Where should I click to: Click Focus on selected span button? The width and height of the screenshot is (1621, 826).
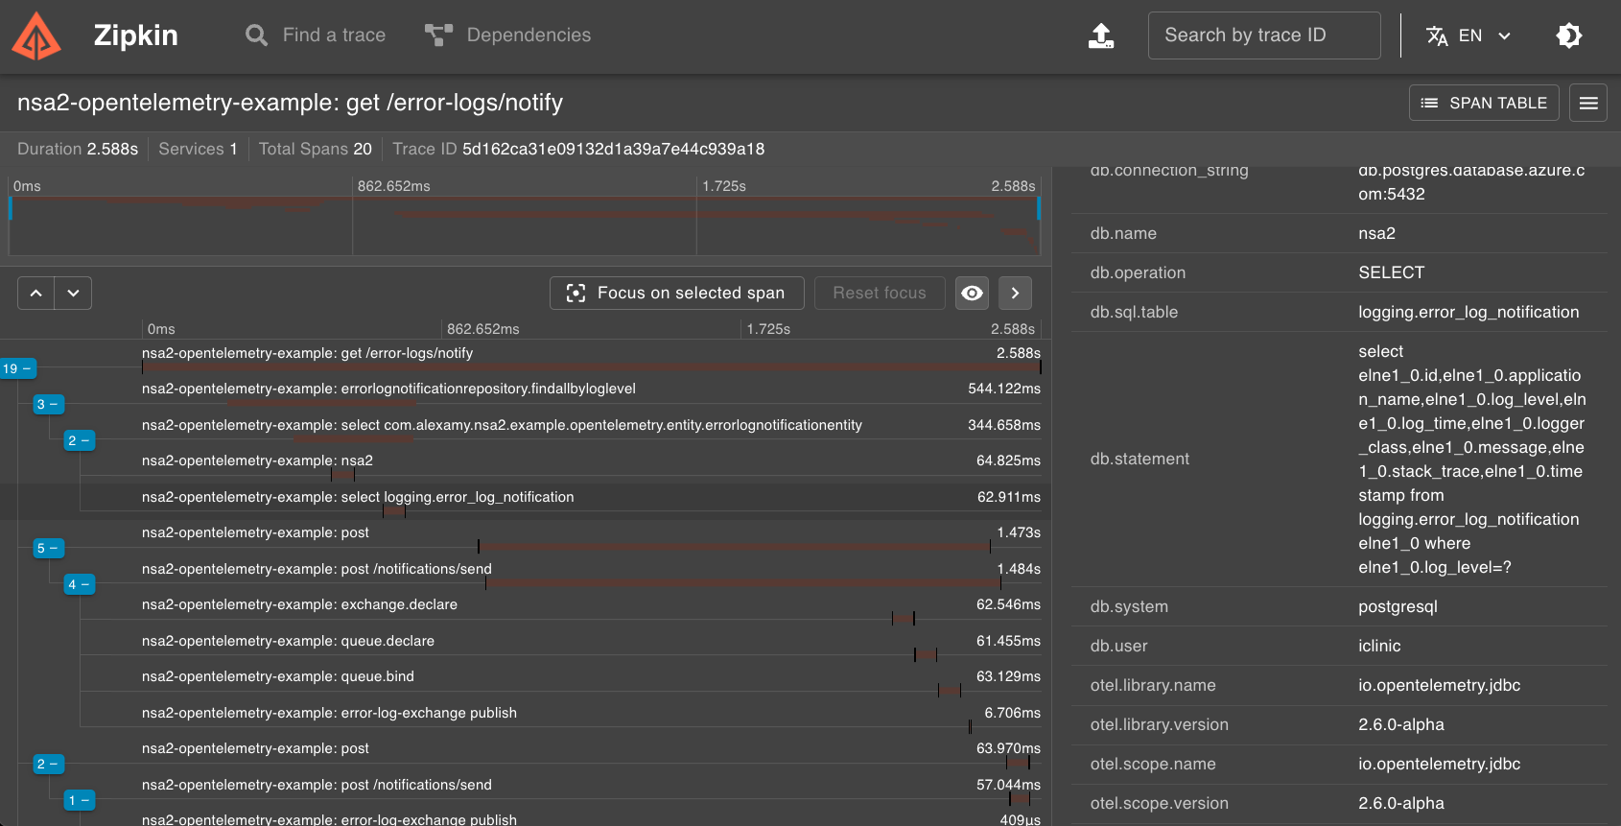[x=677, y=293]
